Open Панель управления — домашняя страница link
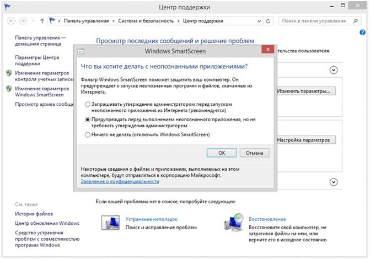This screenshot has height=259, width=370. [41, 41]
